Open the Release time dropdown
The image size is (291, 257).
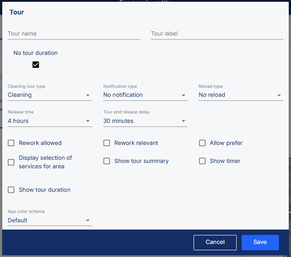coord(50,121)
